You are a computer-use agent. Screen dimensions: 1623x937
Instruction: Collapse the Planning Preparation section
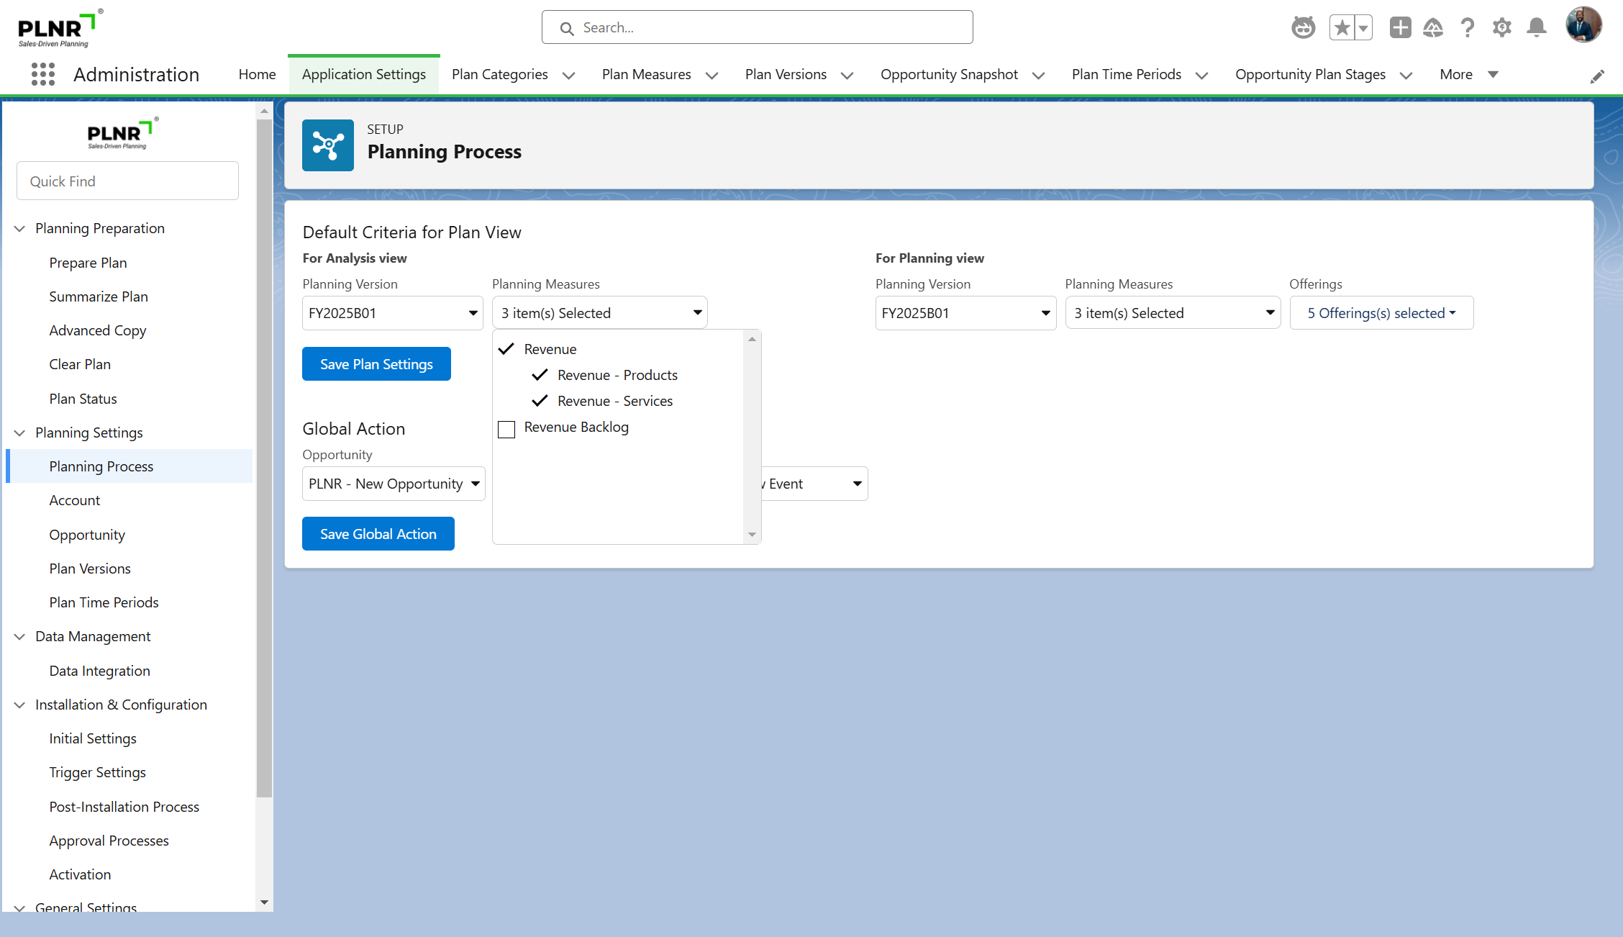[20, 228]
